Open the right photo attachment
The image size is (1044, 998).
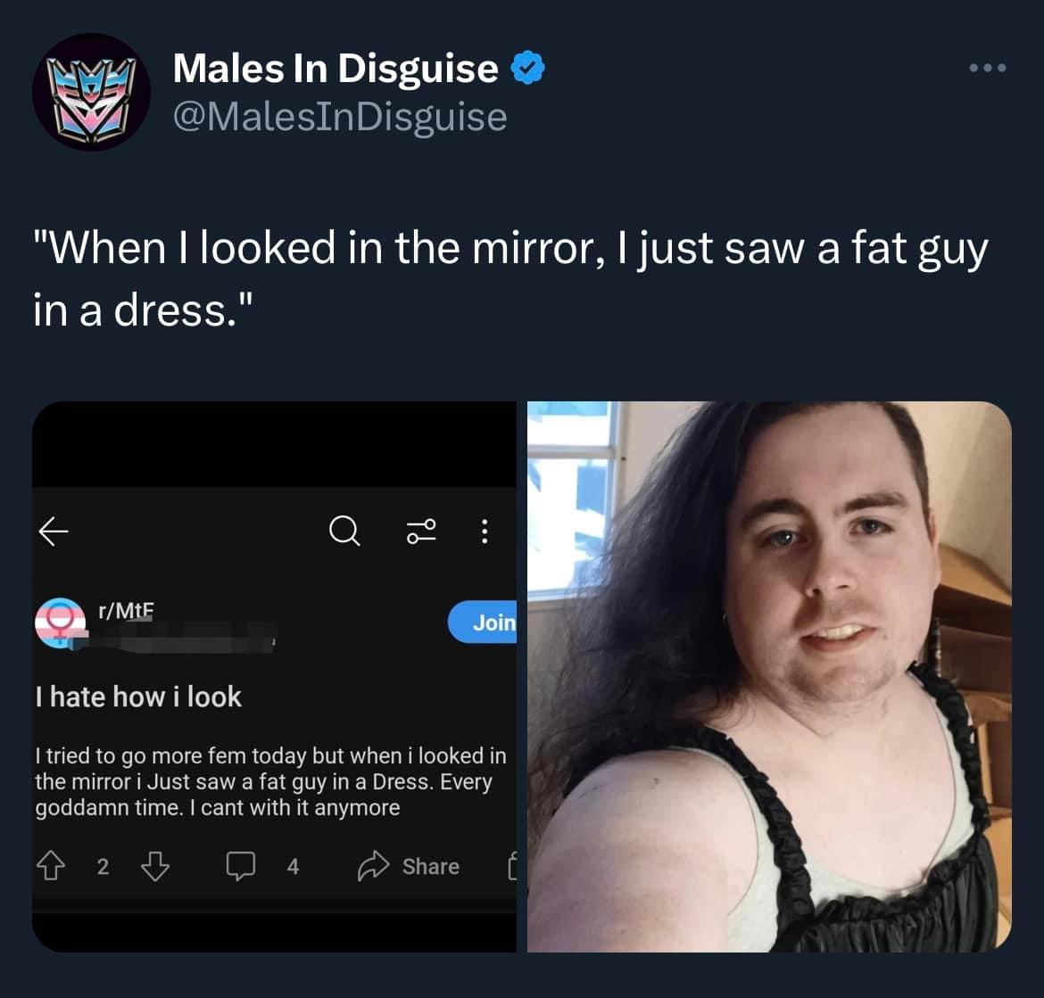click(770, 677)
